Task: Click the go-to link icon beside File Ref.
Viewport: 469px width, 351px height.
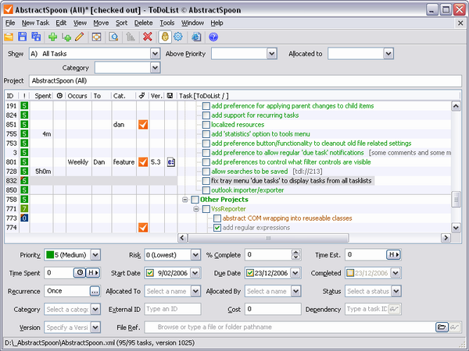Action: click(454, 327)
